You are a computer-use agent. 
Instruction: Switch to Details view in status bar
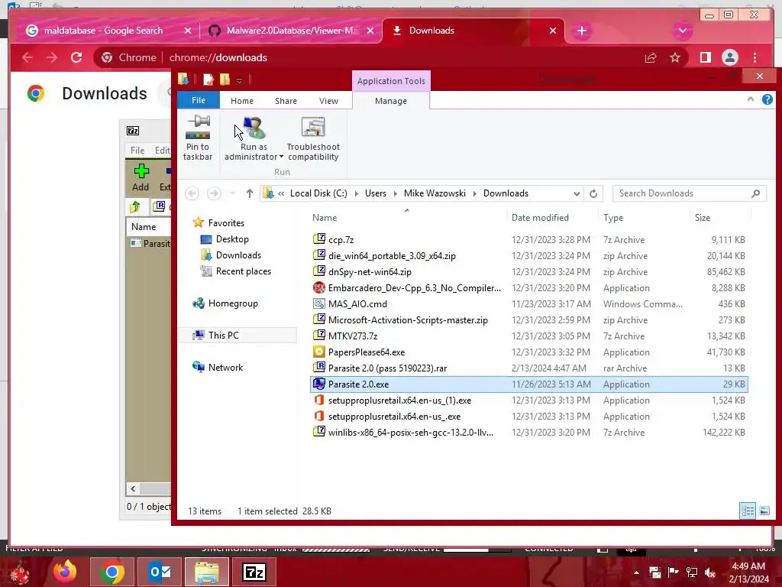point(748,511)
